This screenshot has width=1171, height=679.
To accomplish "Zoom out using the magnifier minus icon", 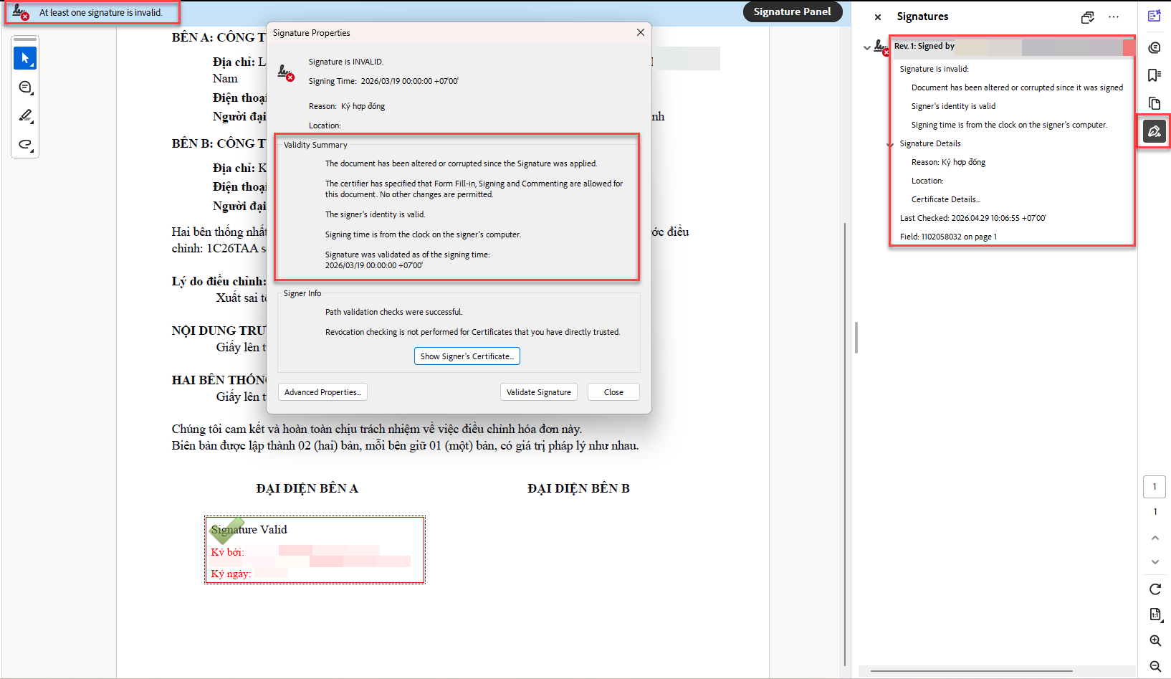I will [x=1155, y=666].
